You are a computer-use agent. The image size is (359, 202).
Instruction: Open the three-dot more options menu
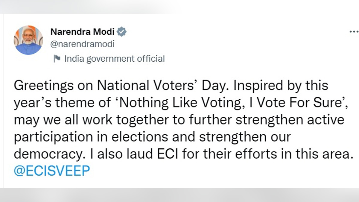354,32
